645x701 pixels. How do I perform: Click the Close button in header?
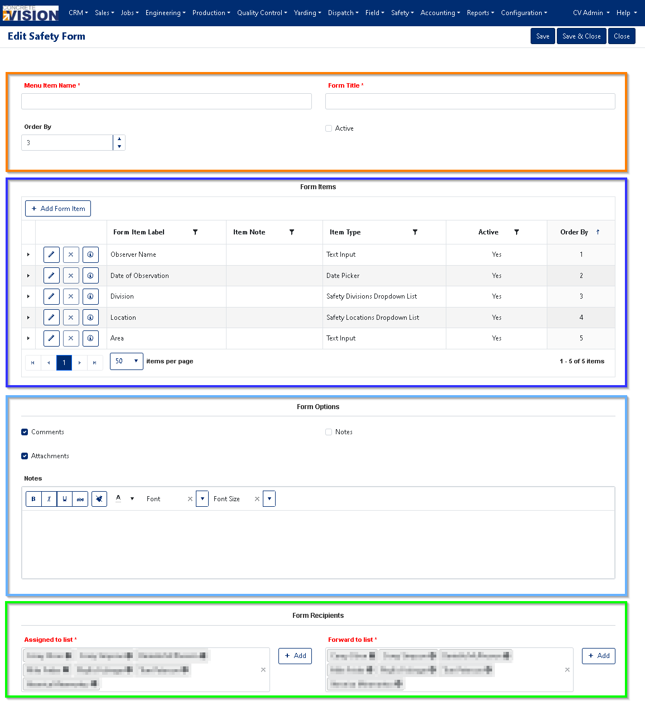[x=622, y=36]
